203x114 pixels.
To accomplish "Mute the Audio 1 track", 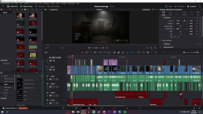I will tap(57, 79).
